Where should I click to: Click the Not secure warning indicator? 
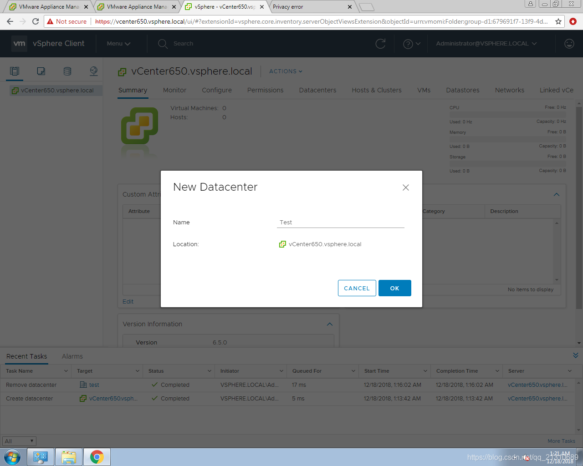[x=67, y=21]
